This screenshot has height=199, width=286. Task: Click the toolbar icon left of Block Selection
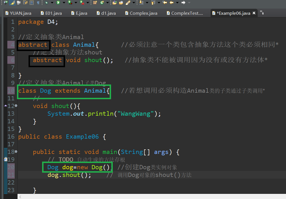25,3
